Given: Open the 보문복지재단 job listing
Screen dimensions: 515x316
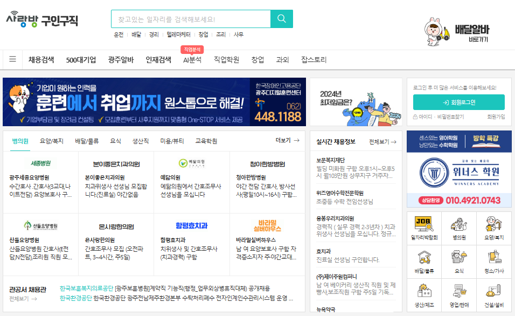Looking at the screenshot, I should pos(356,168).
